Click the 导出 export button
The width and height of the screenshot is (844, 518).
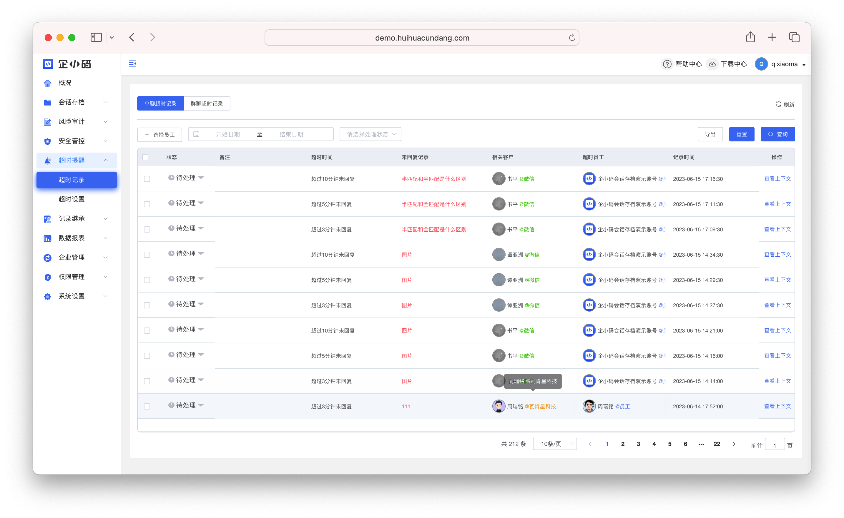click(x=710, y=134)
